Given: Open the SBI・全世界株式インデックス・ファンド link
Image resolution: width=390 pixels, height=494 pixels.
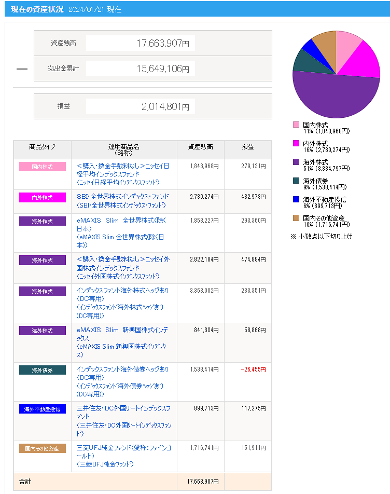Looking at the screenshot, I should point(123,197).
